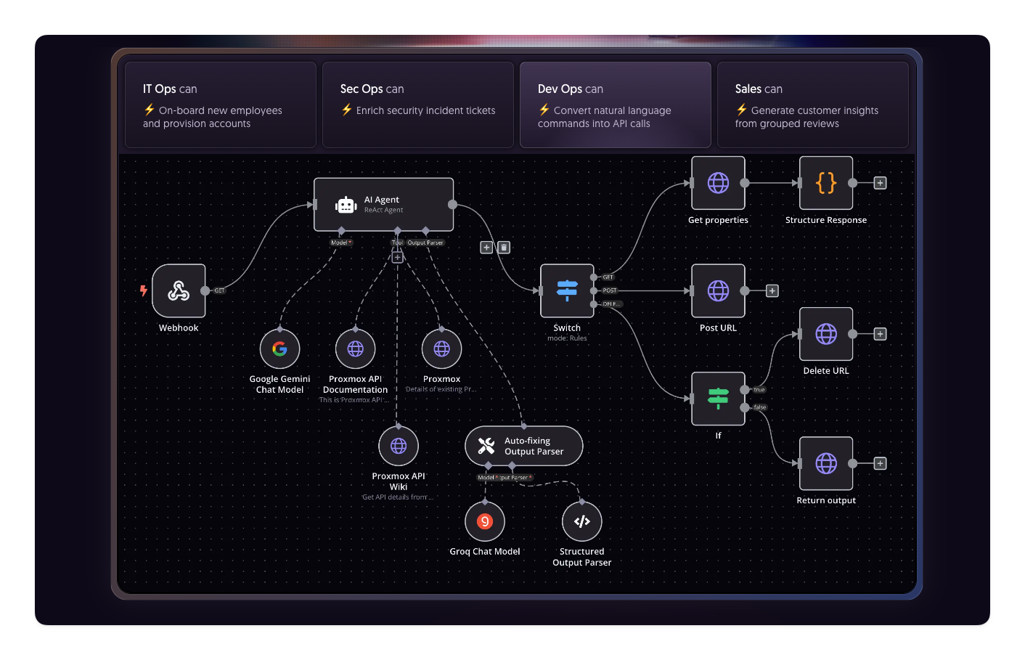Select the Webhook trigger node

[x=179, y=290]
